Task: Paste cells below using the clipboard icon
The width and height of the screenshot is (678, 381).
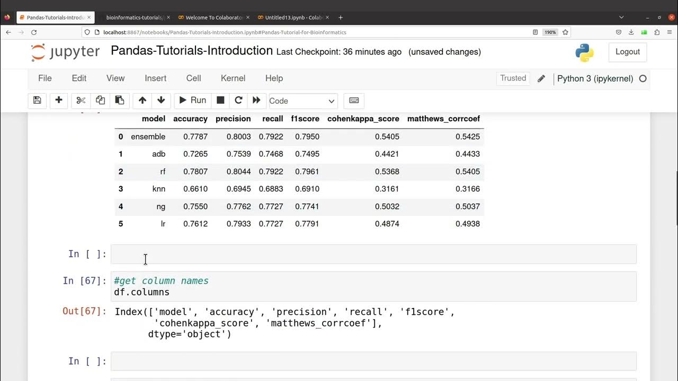Action: pos(120,101)
